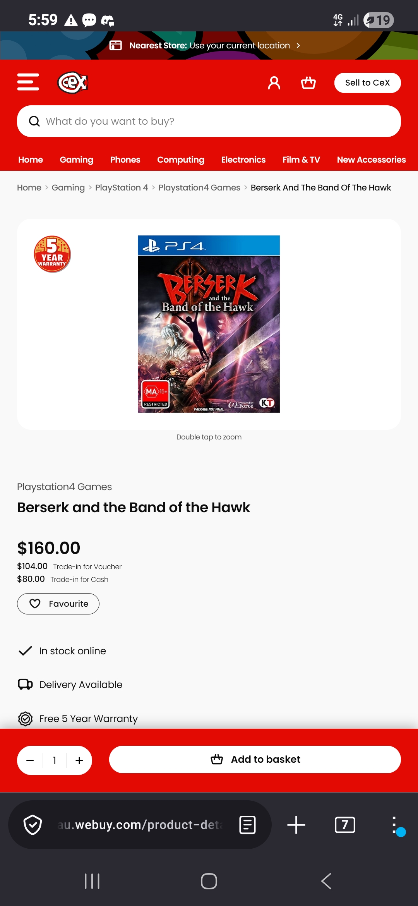Screen dimensions: 418x906
Task: Add to basket
Action: [x=255, y=760]
